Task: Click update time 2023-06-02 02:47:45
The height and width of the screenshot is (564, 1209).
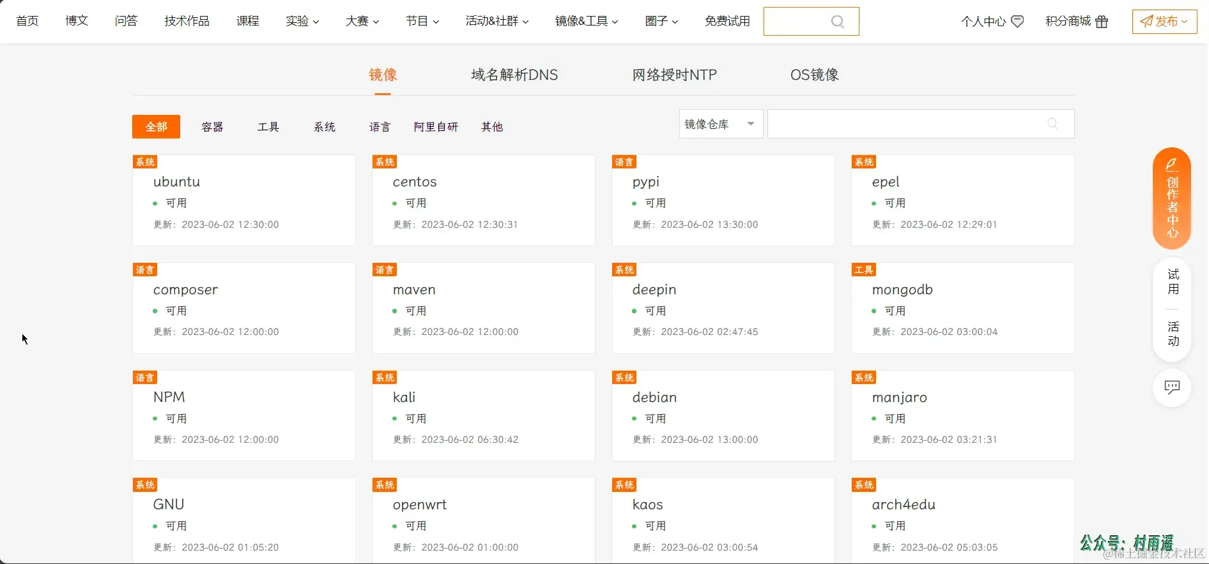Action: [709, 332]
